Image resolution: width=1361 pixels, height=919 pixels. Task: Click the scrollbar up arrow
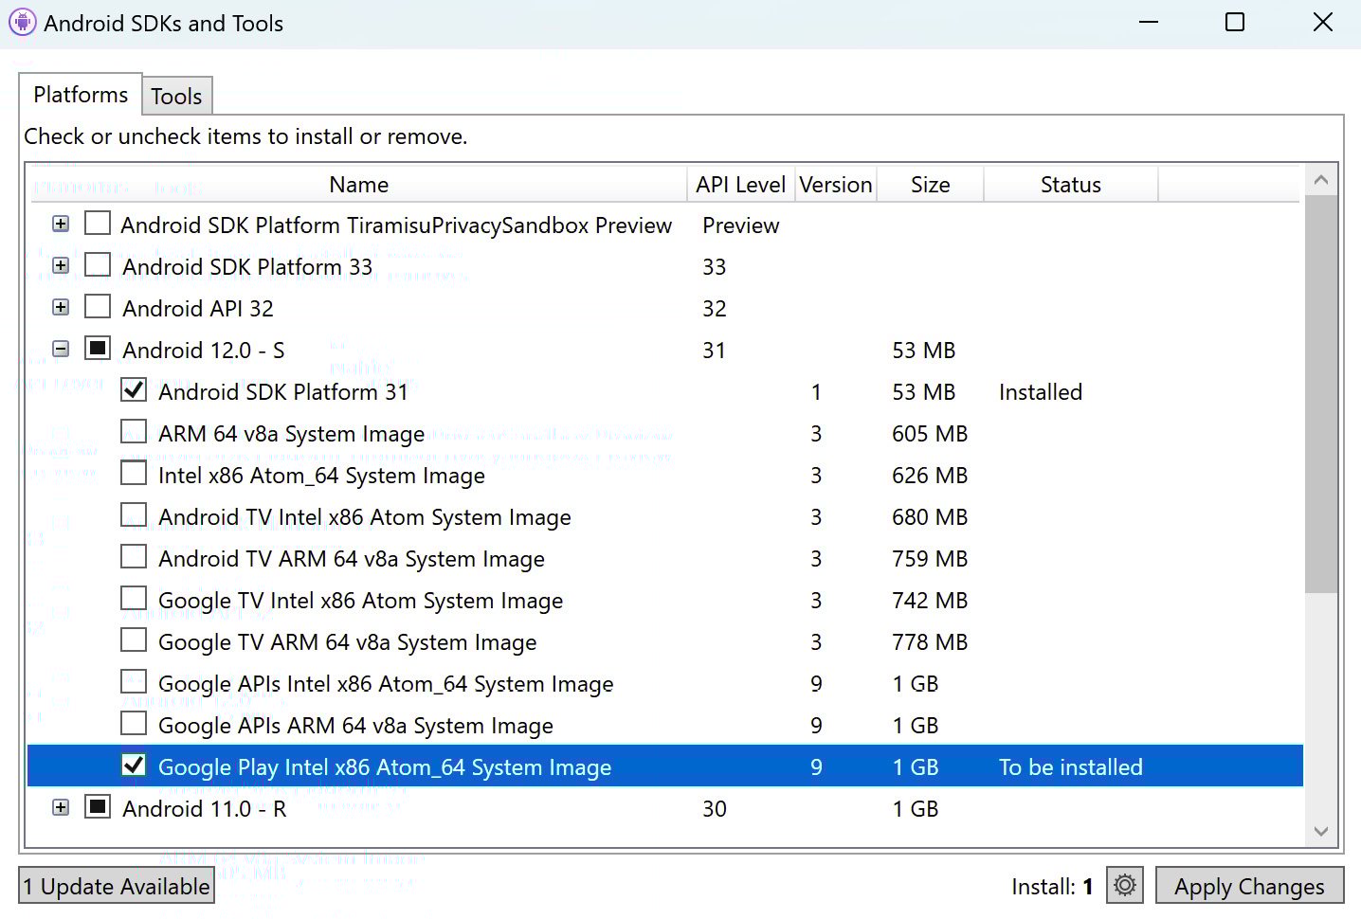(x=1321, y=179)
